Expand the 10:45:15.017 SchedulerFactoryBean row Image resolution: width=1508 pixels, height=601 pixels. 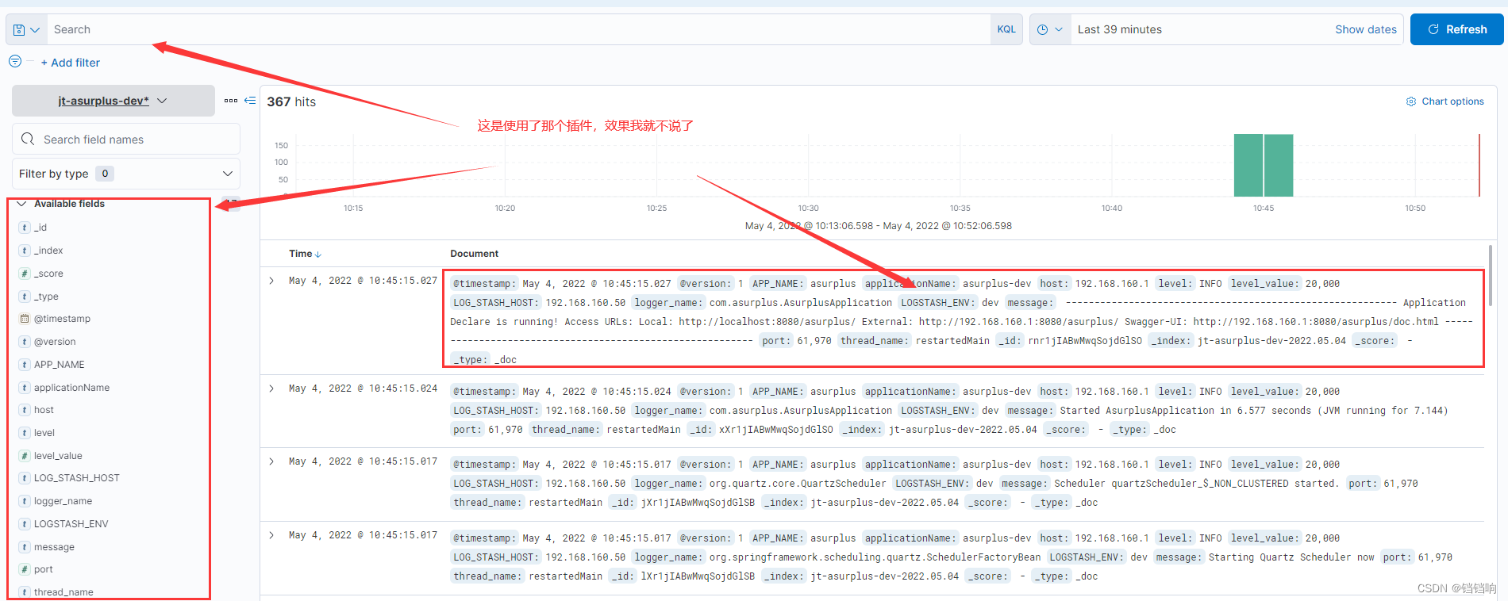271,535
